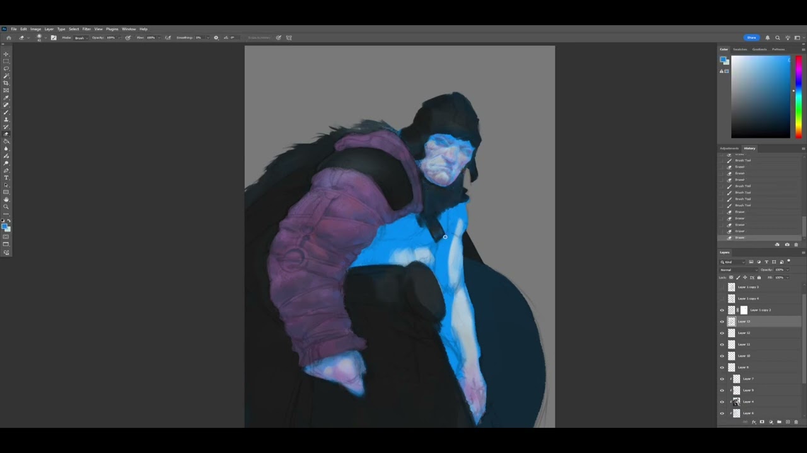
Task: Create new snapshot camera icon in History
Action: pyautogui.click(x=787, y=245)
